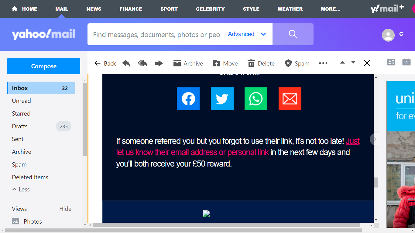Click the Reply arrow icon
Screen dimensions: 415x233
pyautogui.click(x=126, y=63)
